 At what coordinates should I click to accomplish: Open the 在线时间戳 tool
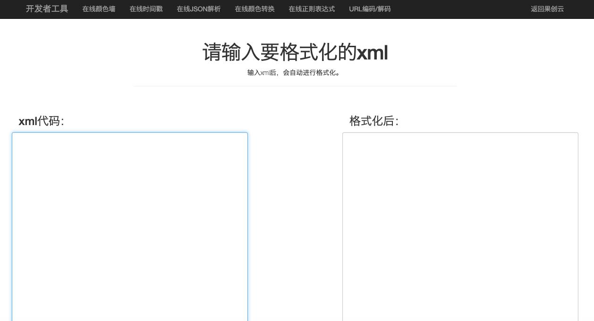(146, 9)
